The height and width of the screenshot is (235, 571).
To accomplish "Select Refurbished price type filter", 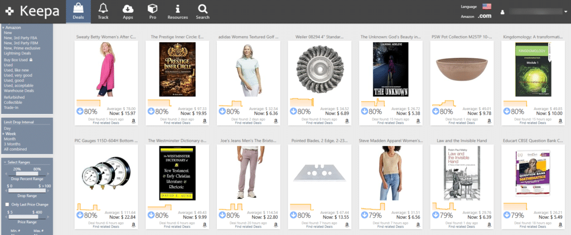I will 14,97.
